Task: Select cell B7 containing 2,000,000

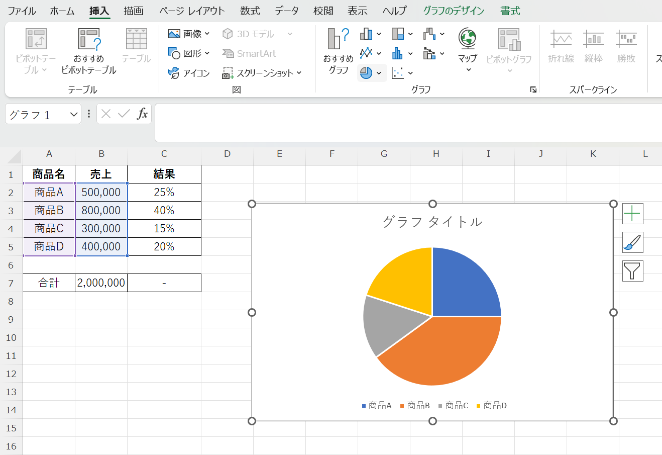Action: (101, 283)
